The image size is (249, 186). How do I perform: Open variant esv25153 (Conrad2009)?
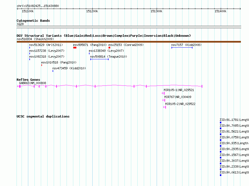click(126, 45)
